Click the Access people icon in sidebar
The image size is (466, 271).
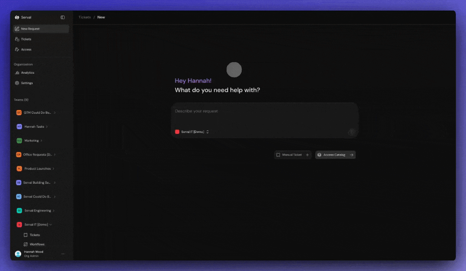point(17,49)
